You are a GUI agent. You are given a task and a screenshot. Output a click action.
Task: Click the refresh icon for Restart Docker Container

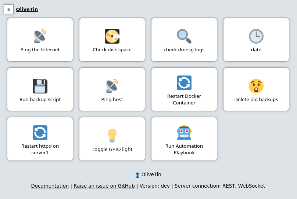[x=184, y=83]
